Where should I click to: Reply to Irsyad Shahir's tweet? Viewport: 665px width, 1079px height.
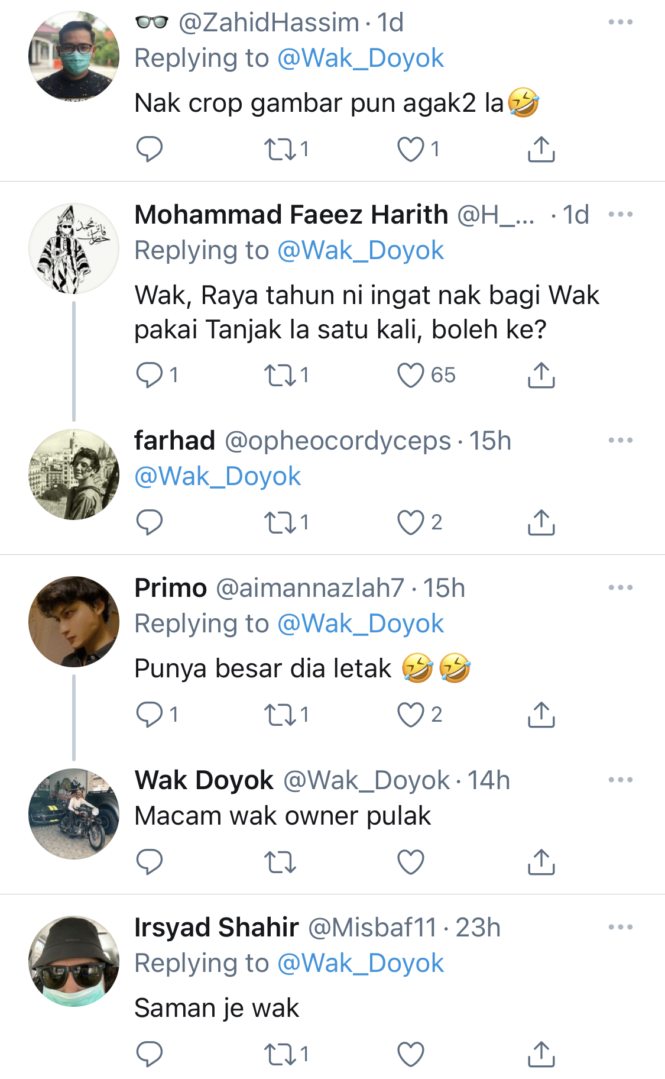coord(149,1054)
